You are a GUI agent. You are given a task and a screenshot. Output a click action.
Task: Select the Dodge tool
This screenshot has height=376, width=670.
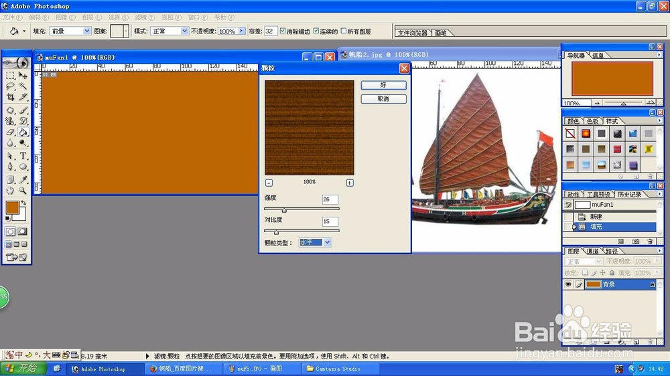23,143
